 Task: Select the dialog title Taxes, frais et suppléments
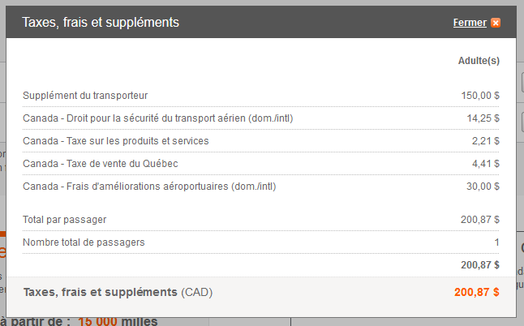(x=101, y=23)
